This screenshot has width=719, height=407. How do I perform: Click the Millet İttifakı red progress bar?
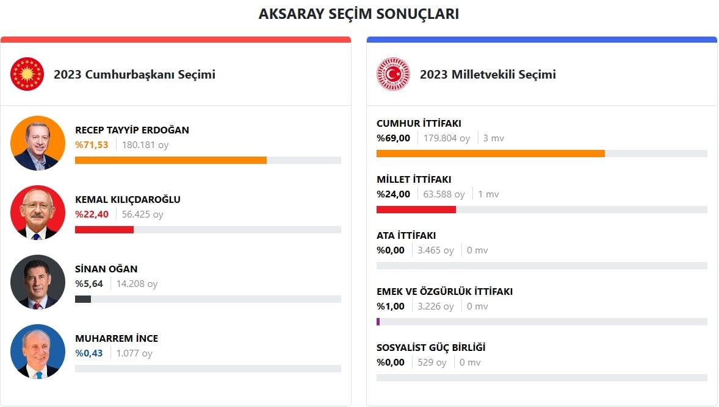click(x=416, y=210)
